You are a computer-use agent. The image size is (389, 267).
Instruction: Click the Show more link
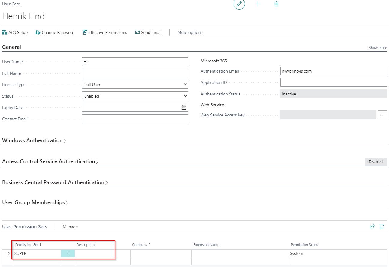coord(377,47)
